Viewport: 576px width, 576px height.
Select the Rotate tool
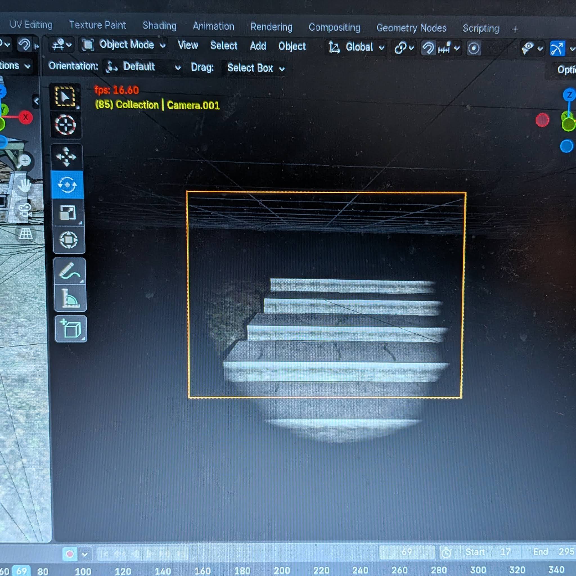67,184
